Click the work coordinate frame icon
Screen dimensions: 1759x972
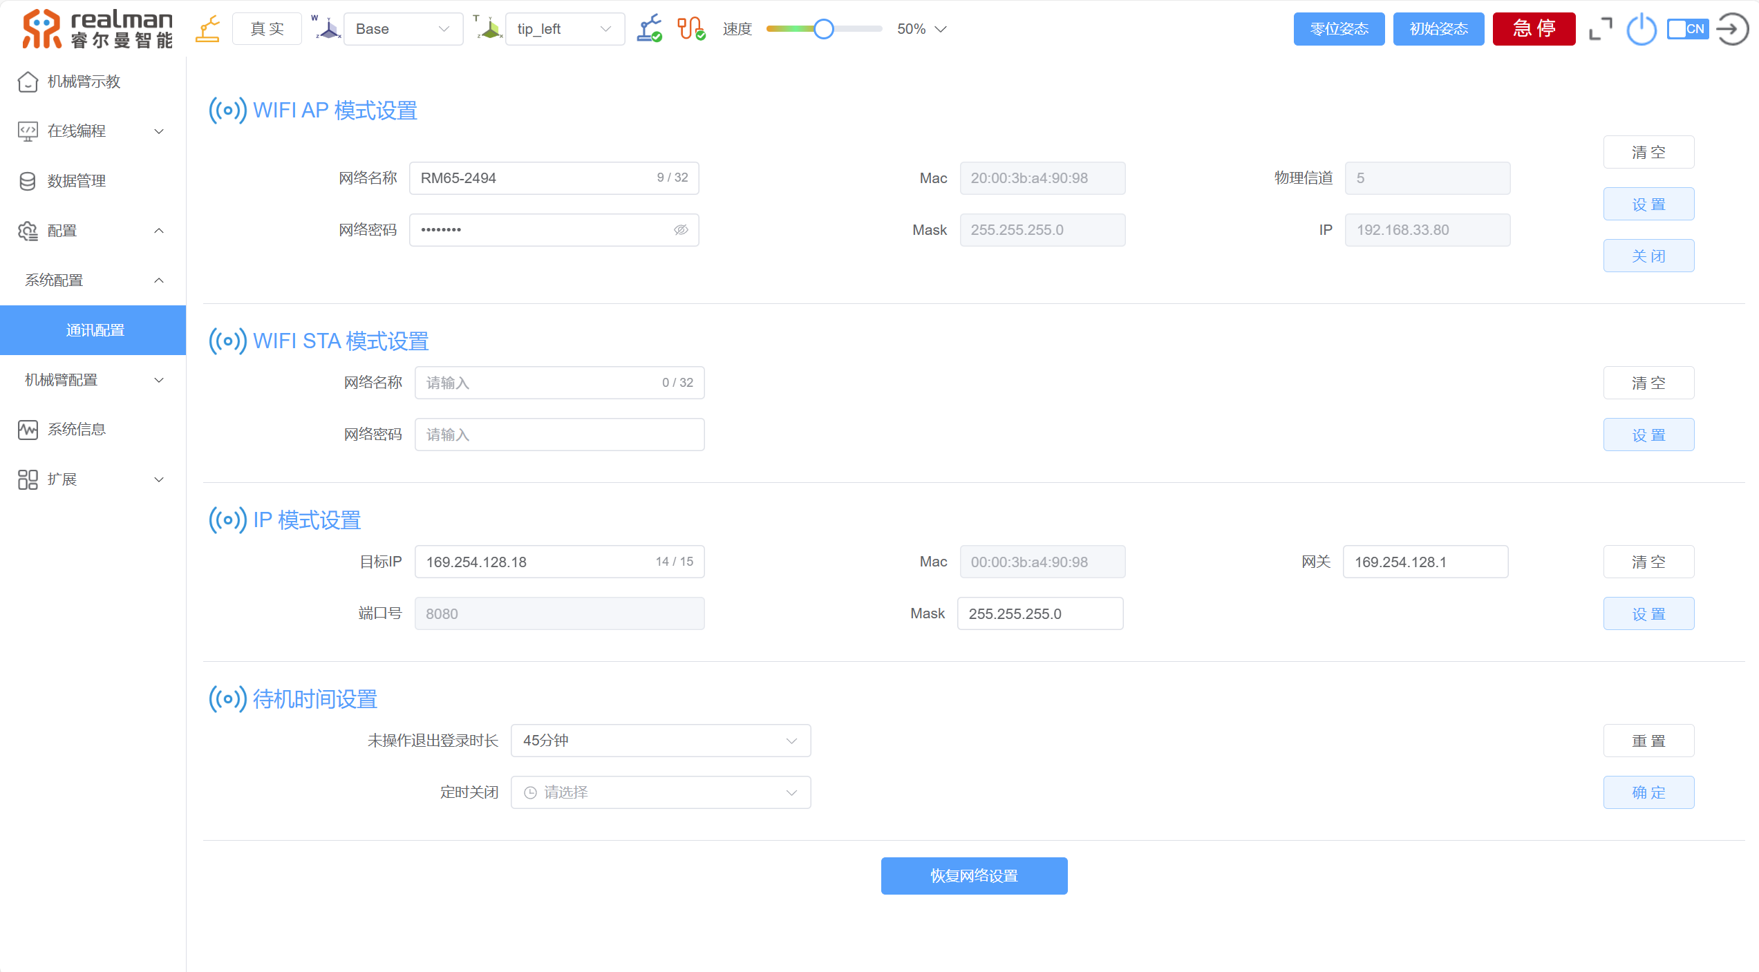[326, 29]
